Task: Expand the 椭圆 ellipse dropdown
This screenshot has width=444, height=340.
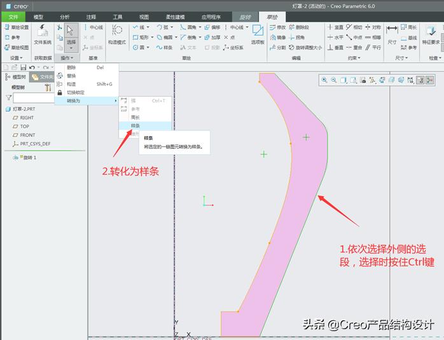Action: click(176, 37)
